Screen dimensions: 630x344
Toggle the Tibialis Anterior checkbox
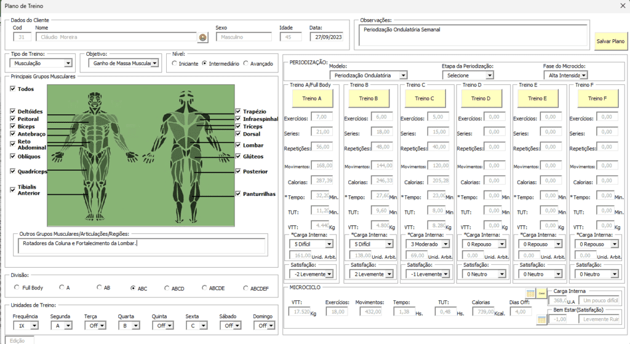tap(12, 189)
